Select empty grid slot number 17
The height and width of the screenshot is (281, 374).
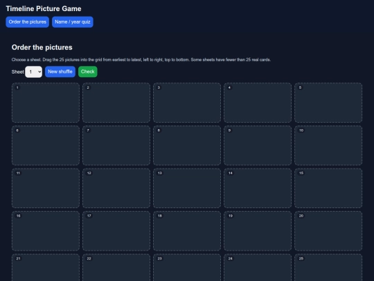pyautogui.click(x=116, y=231)
